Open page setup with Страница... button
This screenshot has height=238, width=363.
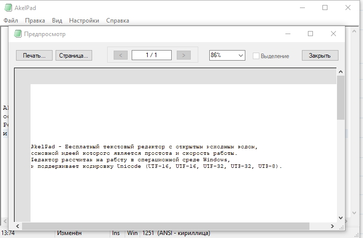coord(74,56)
